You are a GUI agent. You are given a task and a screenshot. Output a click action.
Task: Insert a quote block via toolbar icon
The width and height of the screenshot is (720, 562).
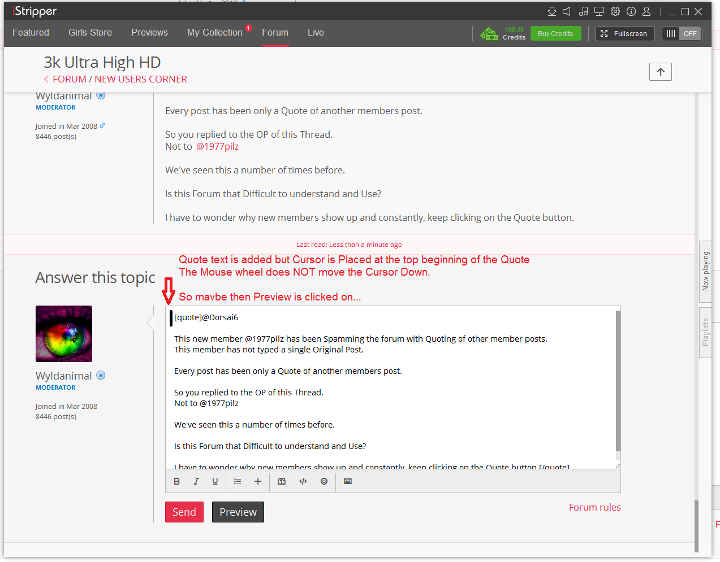click(x=282, y=481)
